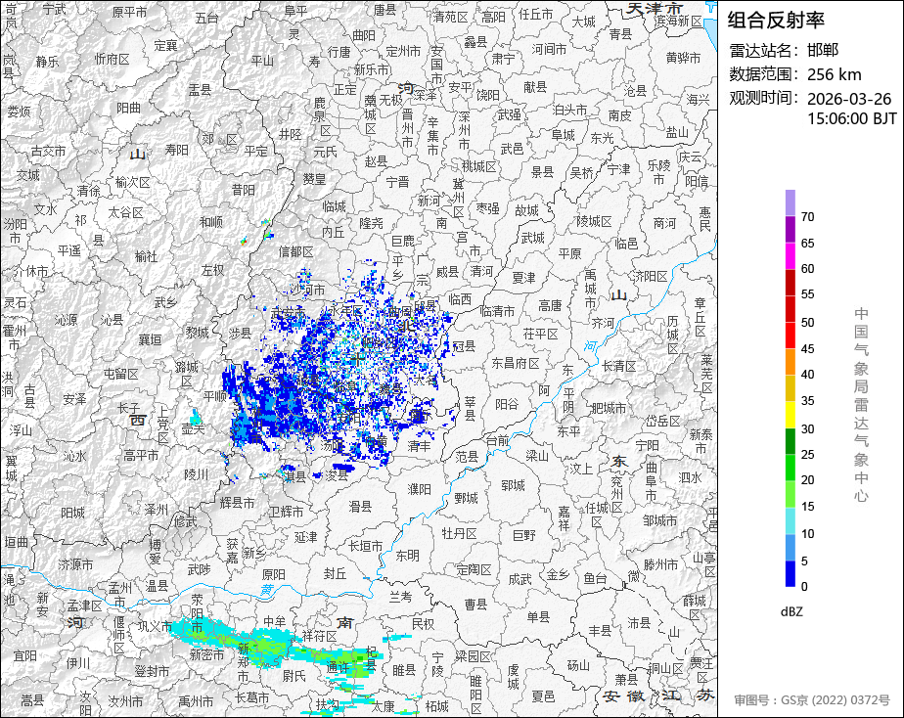Viewport: 904px width, 718px height.
Task: Select the 郓城 label
Action: pos(513,485)
